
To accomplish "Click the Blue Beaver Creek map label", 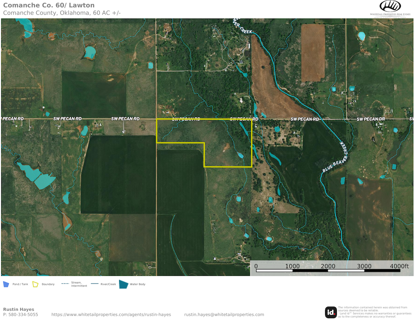I will pos(334,157).
